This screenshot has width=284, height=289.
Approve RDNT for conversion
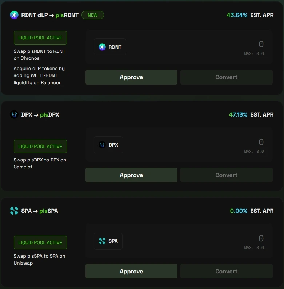(x=131, y=77)
